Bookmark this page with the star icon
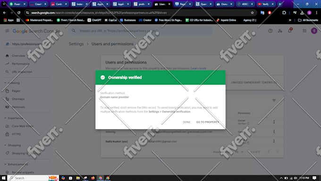 (252, 13)
